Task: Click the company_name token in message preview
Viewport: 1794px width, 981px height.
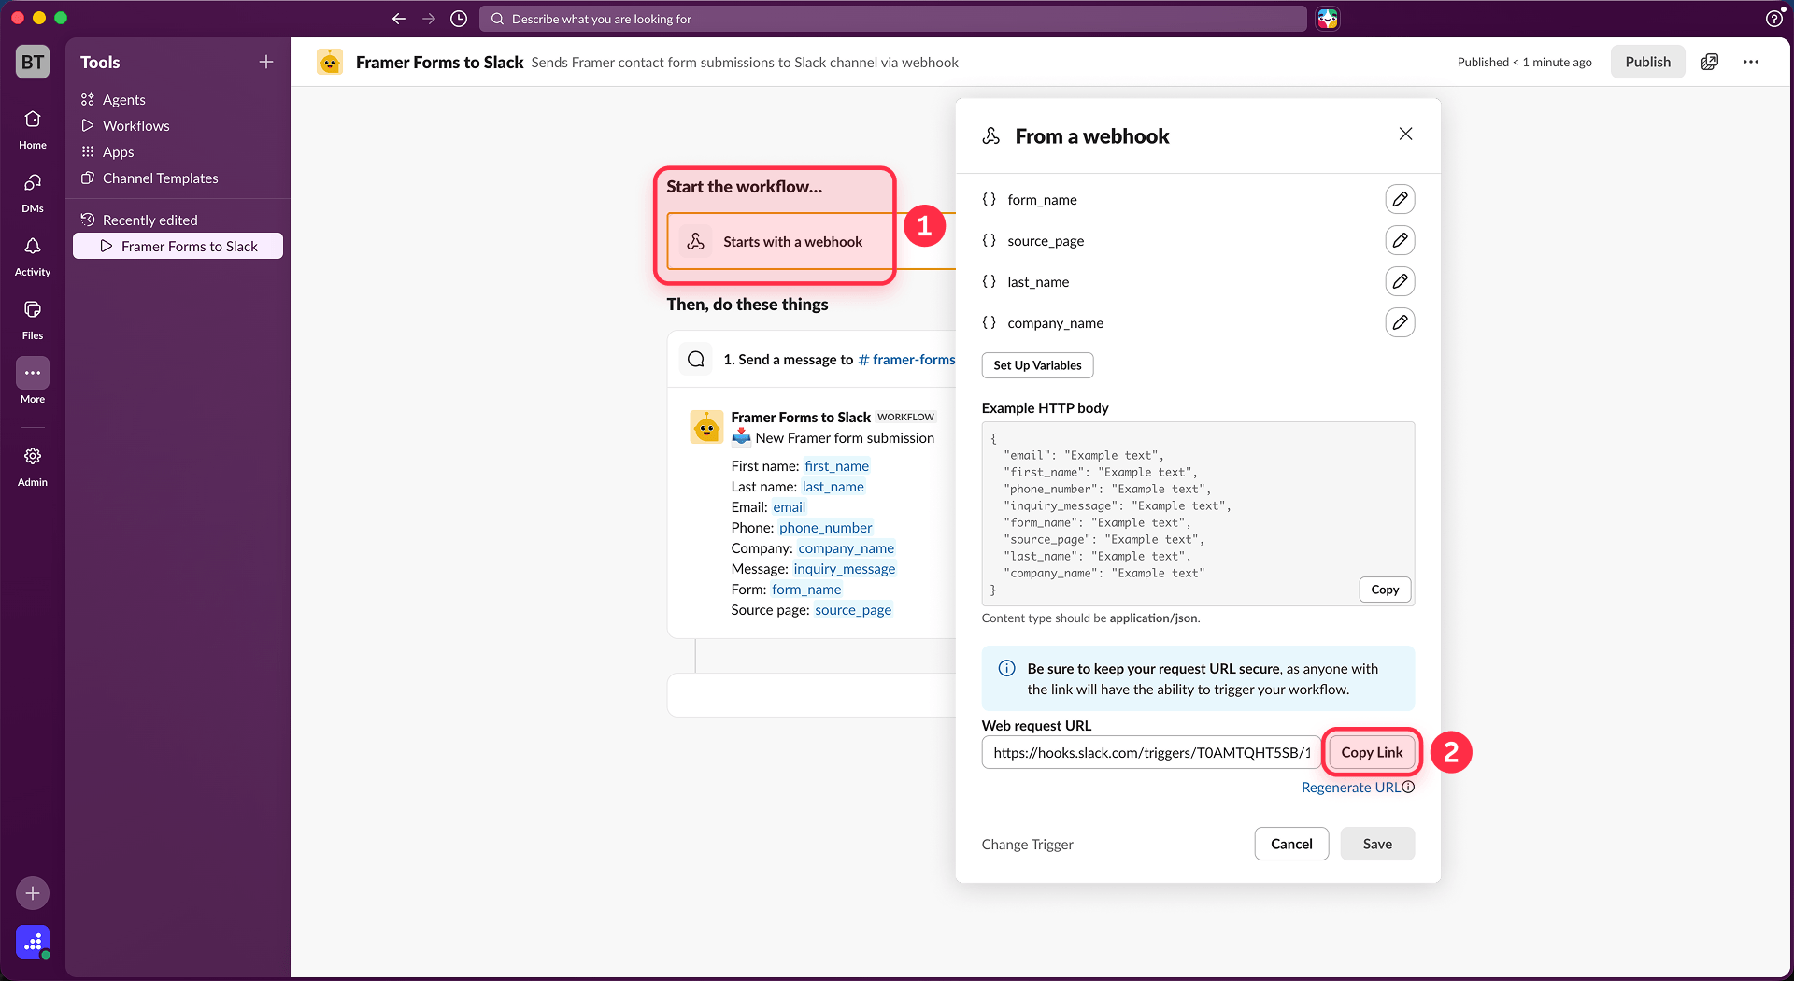Action: coord(846,548)
